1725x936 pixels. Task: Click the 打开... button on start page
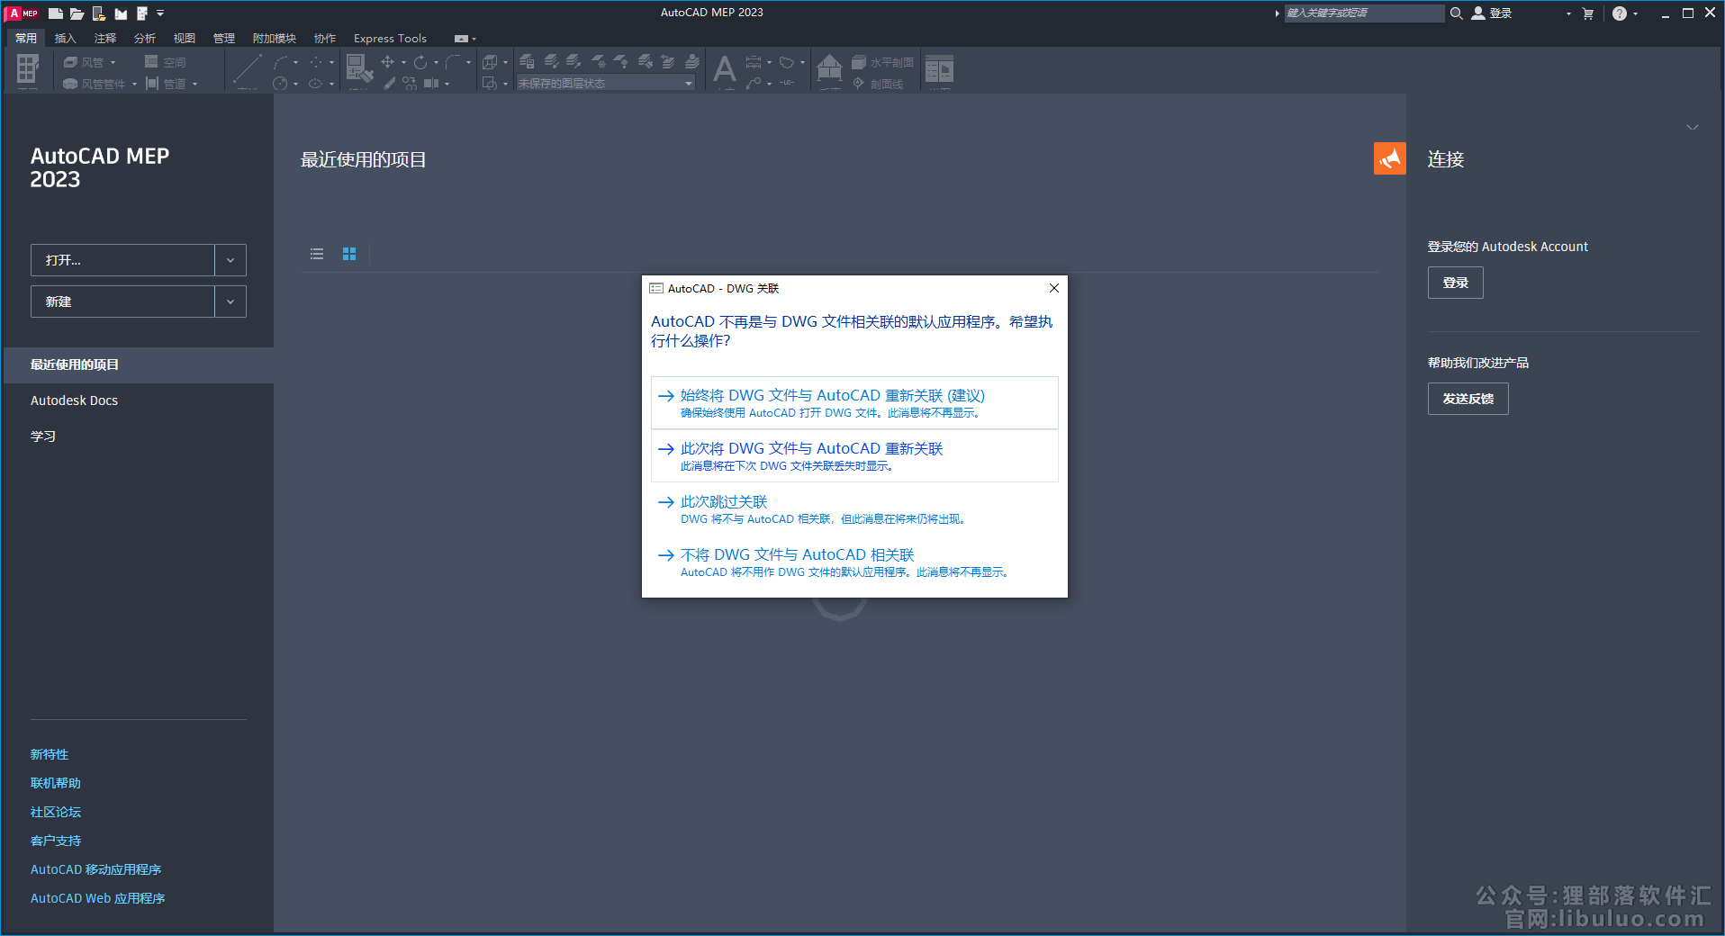(x=122, y=260)
